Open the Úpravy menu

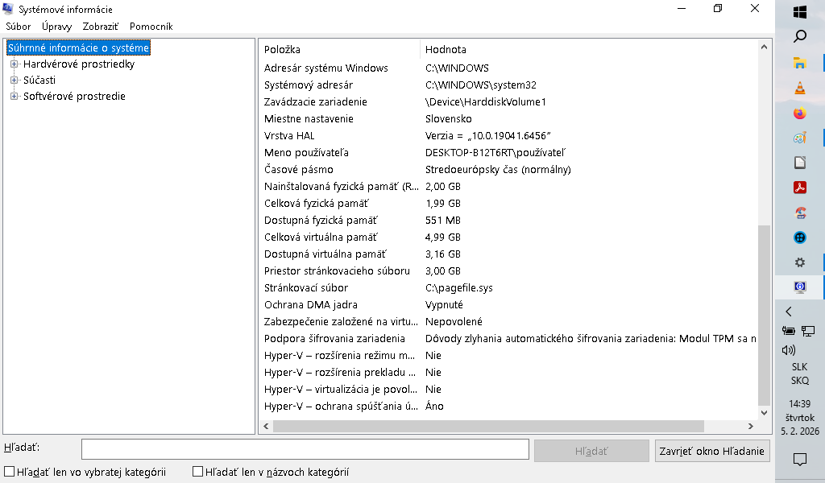[x=57, y=27]
